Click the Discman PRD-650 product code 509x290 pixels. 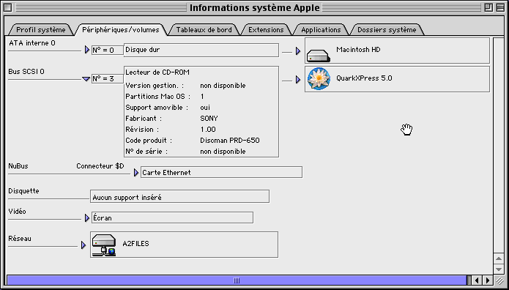230,141
